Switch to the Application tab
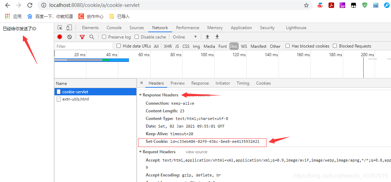Viewport: 391px width, 182px height. coord(241,28)
